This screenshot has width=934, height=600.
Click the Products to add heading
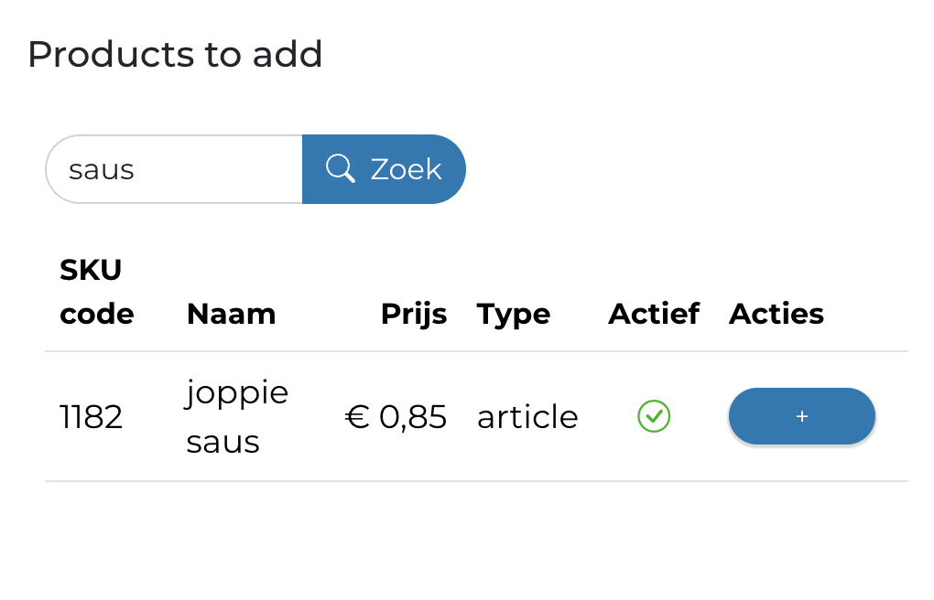[175, 55]
